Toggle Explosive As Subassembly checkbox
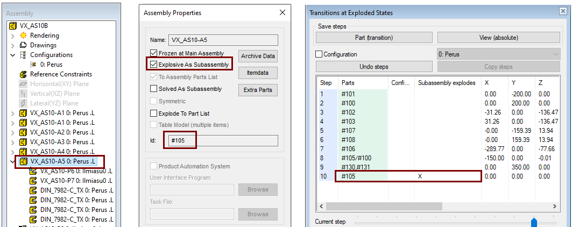572x227 pixels. click(153, 65)
